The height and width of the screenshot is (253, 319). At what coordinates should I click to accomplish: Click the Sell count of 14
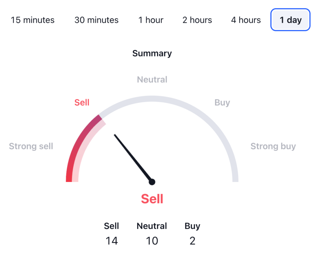[x=112, y=241]
